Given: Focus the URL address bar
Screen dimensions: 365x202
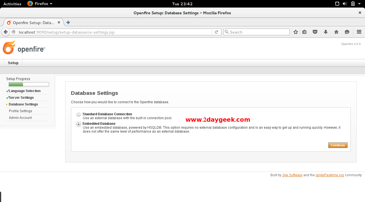Looking at the screenshot, I should coord(114,32).
